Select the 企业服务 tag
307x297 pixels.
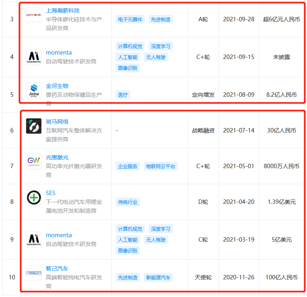[128, 166]
